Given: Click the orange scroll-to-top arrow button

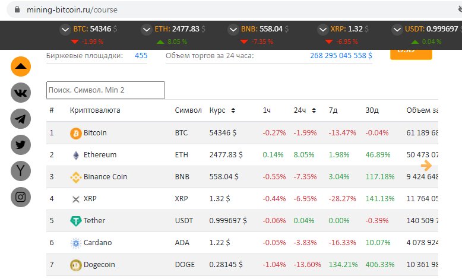Looking at the screenshot, I should point(21,66).
